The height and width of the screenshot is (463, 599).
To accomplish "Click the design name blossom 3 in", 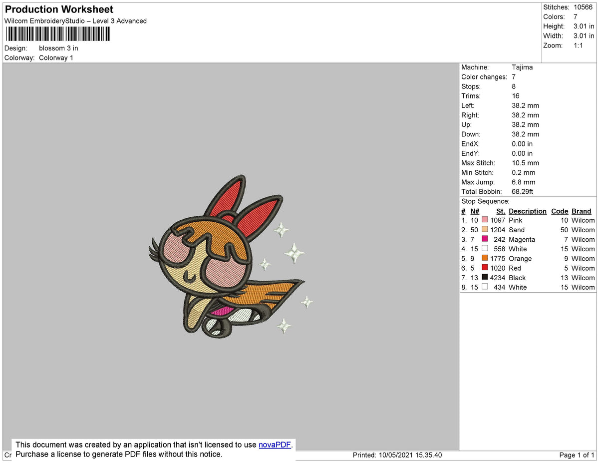I will (x=58, y=48).
